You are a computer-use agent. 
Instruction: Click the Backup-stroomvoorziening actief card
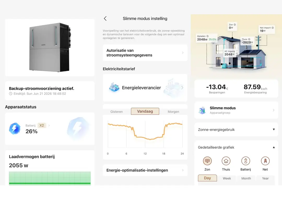(x=50, y=91)
